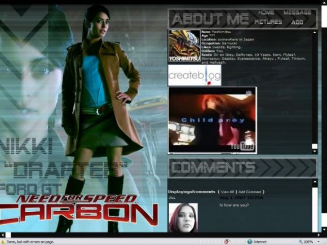327x245 pixels.
Task: Open the HOME navigation link
Action: pos(266,12)
